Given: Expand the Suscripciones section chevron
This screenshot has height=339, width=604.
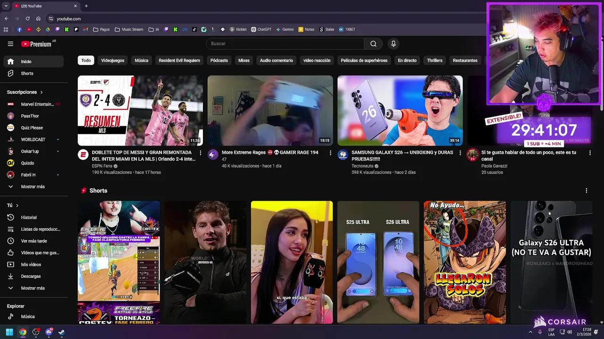Looking at the screenshot, I should pyautogui.click(x=42, y=92).
